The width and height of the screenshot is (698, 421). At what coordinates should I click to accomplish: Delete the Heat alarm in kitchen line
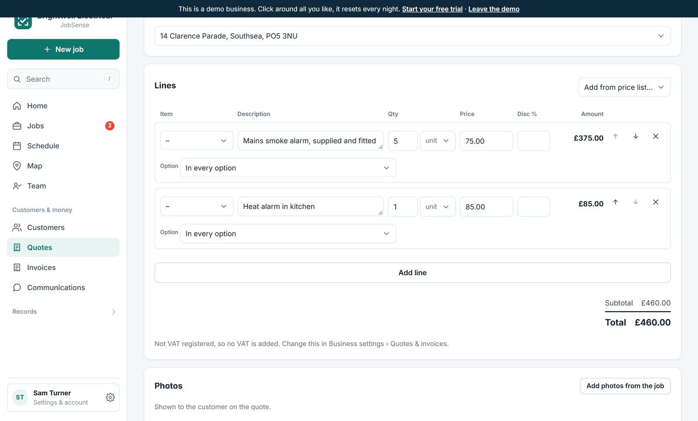point(656,202)
